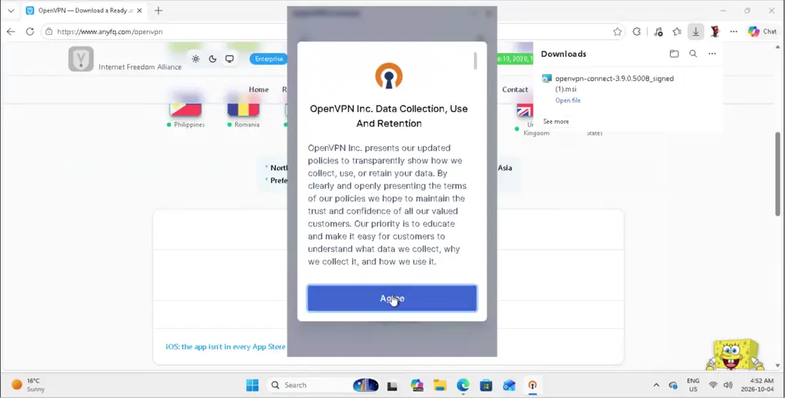Switch site to light theme
The height and width of the screenshot is (398, 785).
(196, 59)
